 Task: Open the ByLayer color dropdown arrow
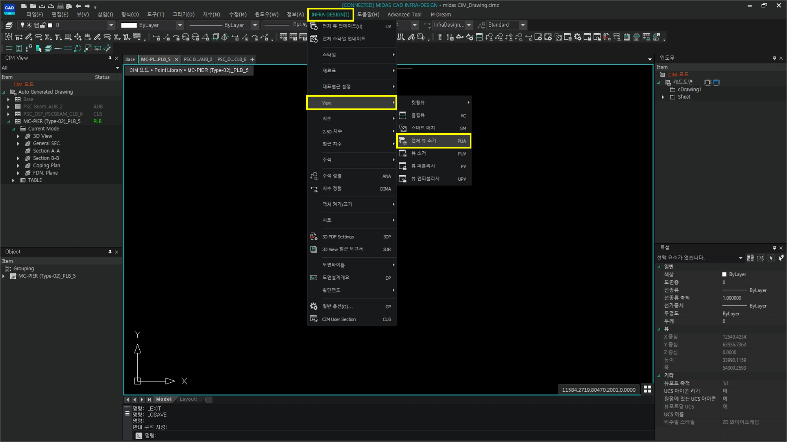coord(180,25)
